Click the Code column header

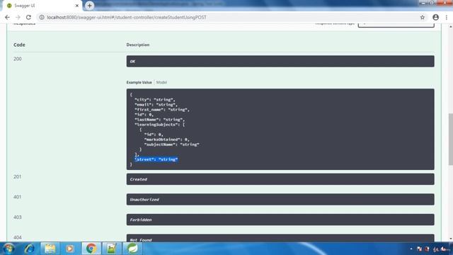pos(19,45)
